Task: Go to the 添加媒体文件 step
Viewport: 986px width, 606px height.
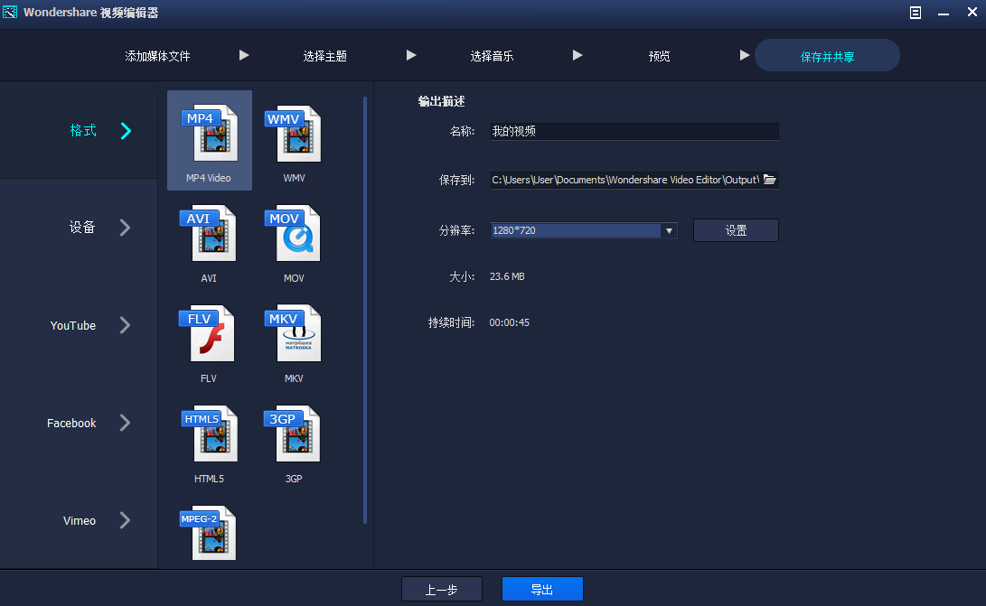Action: point(157,56)
